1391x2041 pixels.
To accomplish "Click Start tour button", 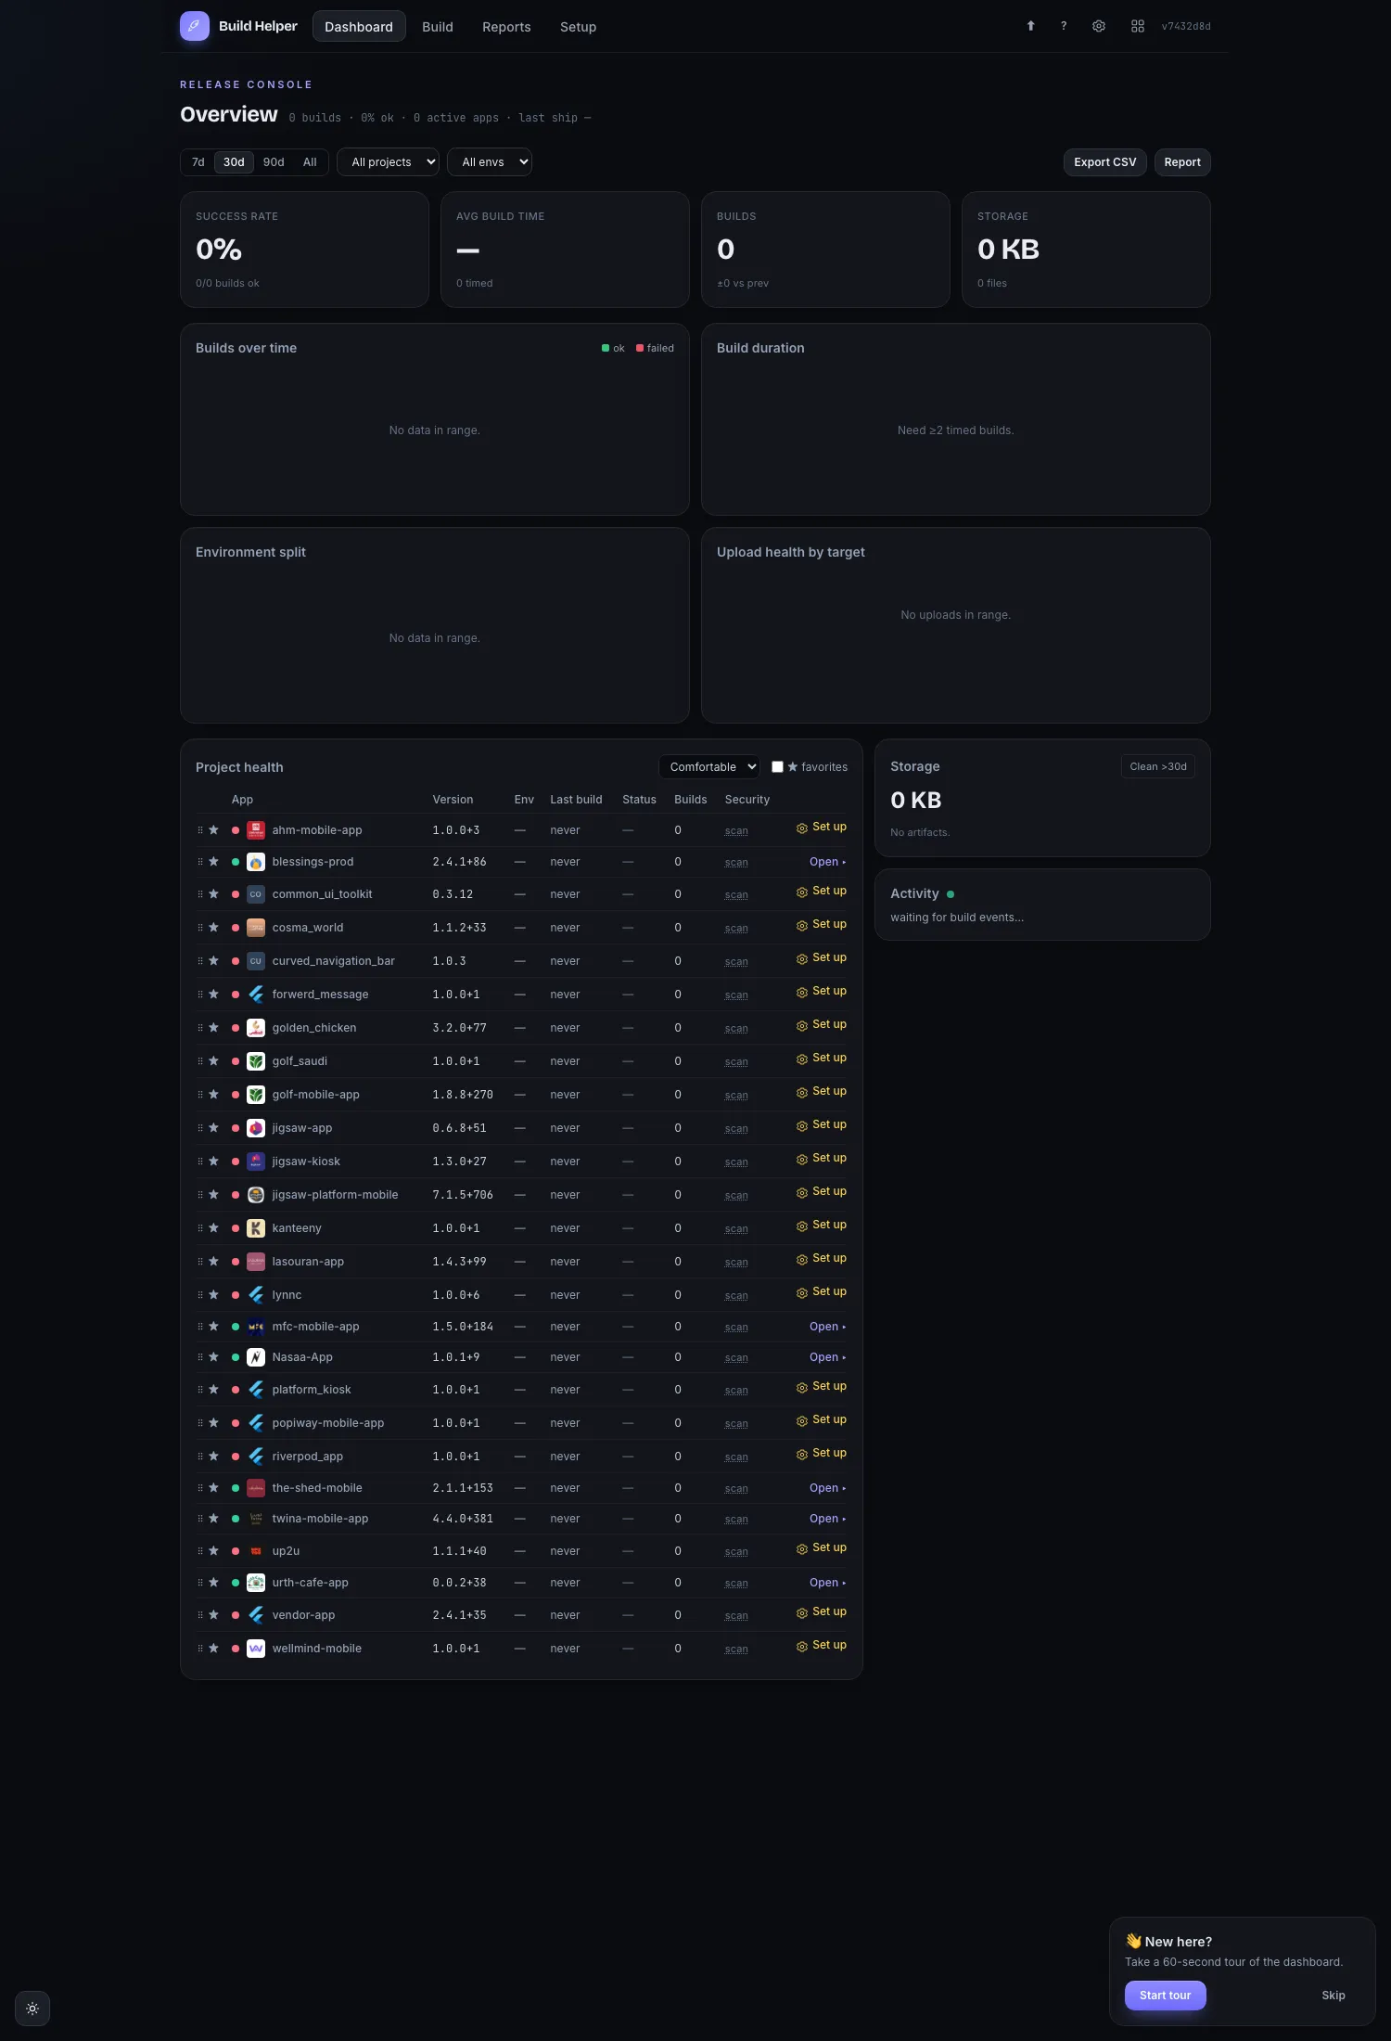I will click(x=1166, y=1996).
